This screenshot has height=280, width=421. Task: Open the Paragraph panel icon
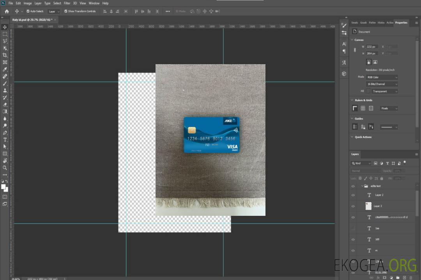[x=344, y=51]
